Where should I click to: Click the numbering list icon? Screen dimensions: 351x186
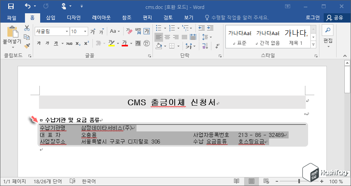click(172, 28)
